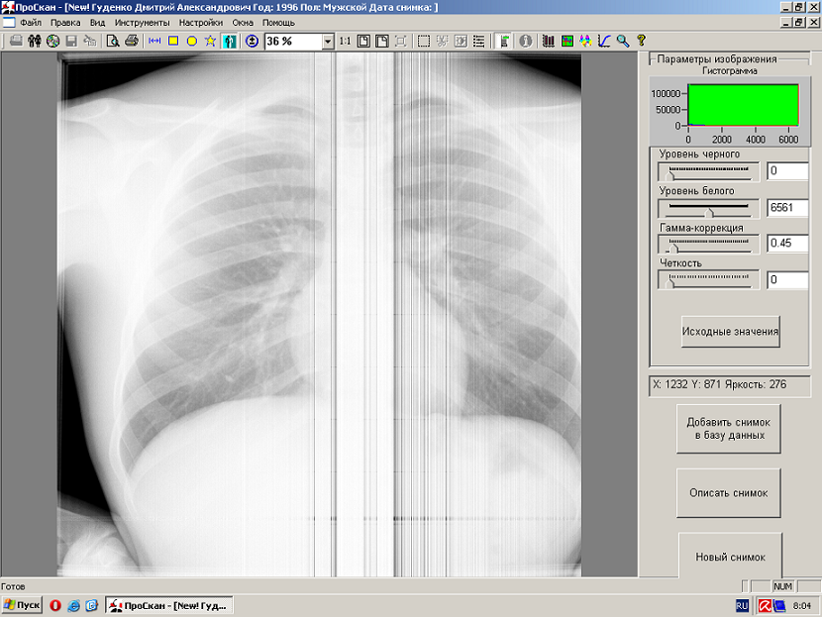Click the magnifying glass icon
Image resolution: width=822 pixels, height=617 pixels.
point(622,42)
